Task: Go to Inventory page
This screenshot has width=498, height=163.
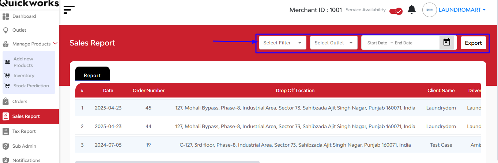Action: coord(24,76)
